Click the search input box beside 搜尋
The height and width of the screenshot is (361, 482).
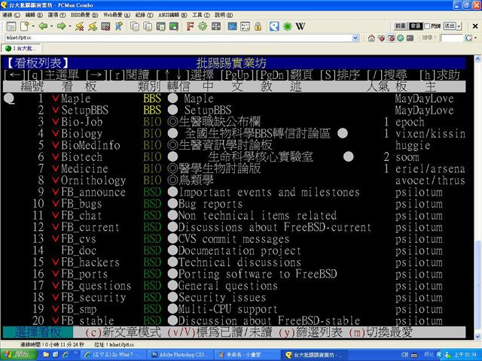[451, 38]
